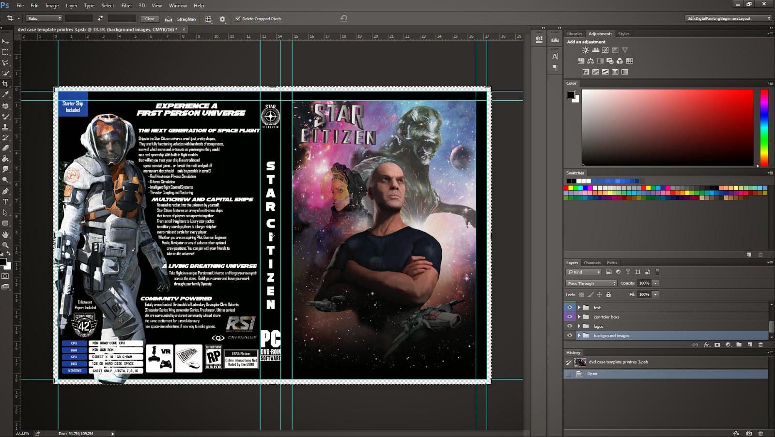Image resolution: width=775 pixels, height=437 pixels.
Task: Toggle lock position for the layer
Action: point(600,295)
